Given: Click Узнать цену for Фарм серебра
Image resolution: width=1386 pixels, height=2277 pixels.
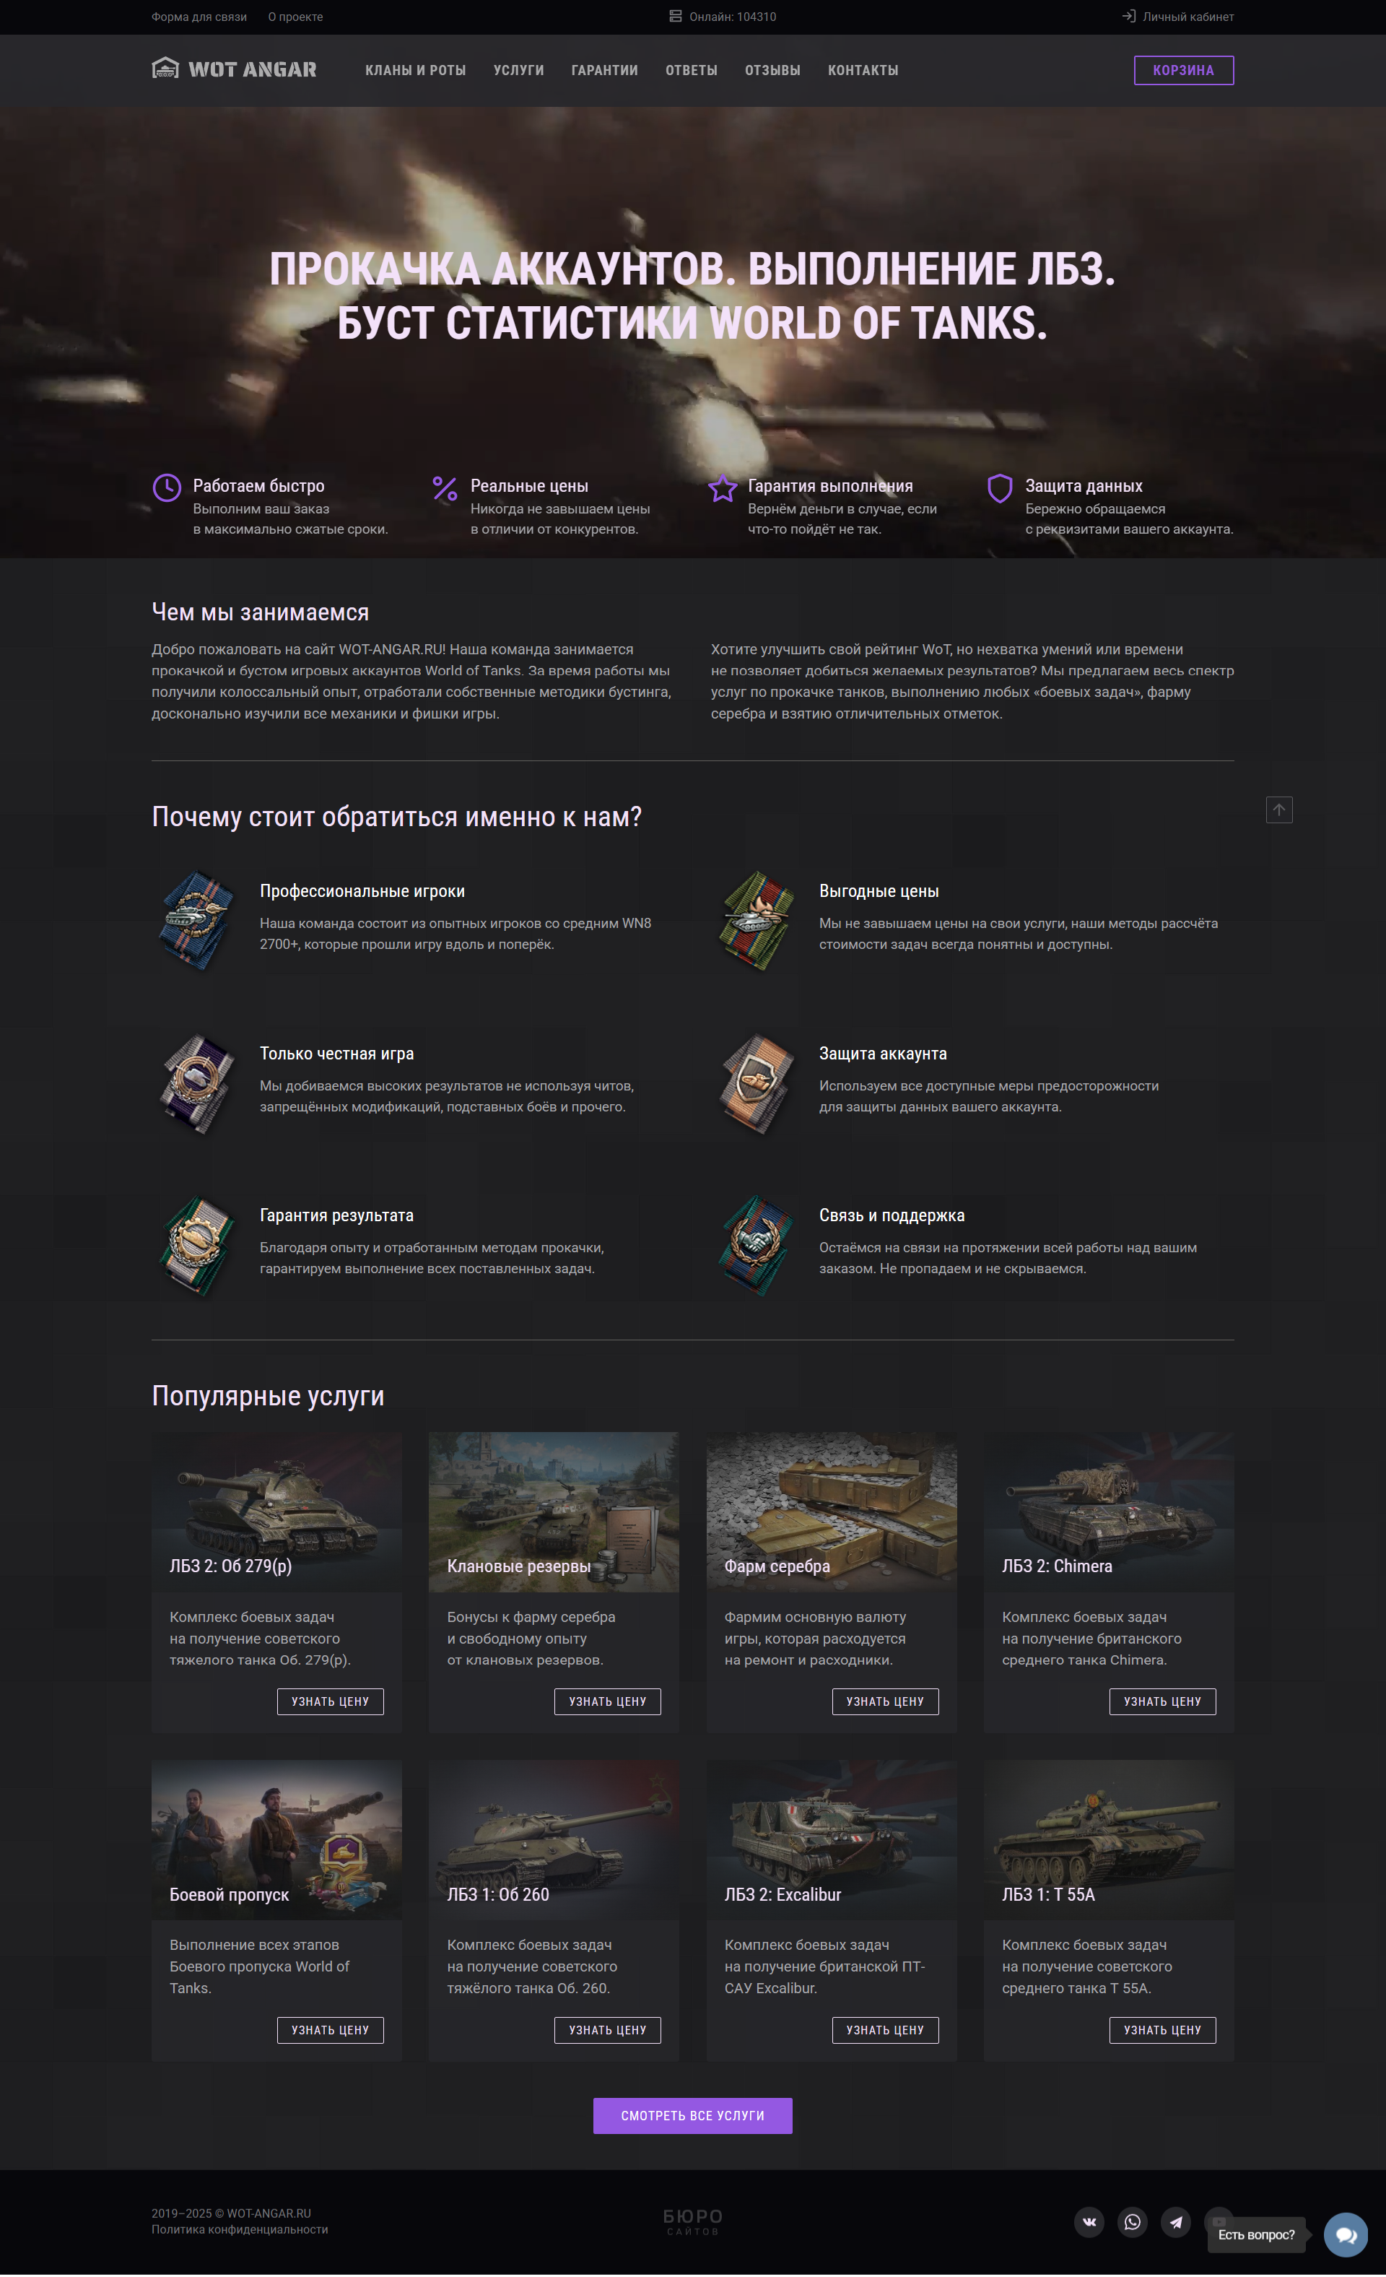Looking at the screenshot, I should point(885,1702).
